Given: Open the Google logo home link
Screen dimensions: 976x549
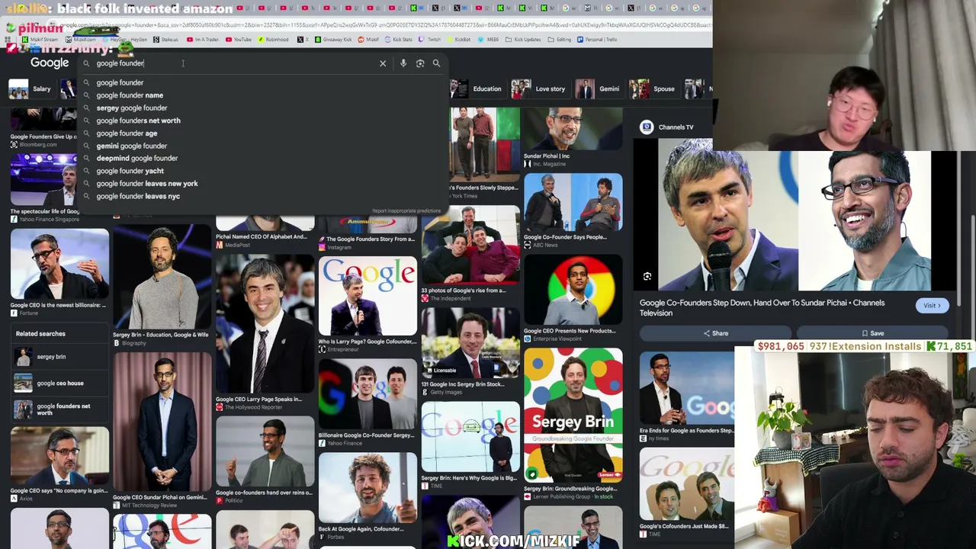Looking at the screenshot, I should point(50,63).
